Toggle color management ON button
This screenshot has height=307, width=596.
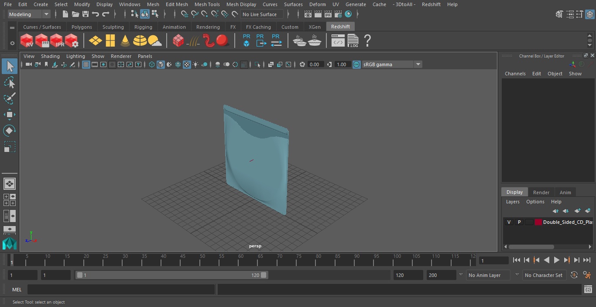[x=356, y=64]
